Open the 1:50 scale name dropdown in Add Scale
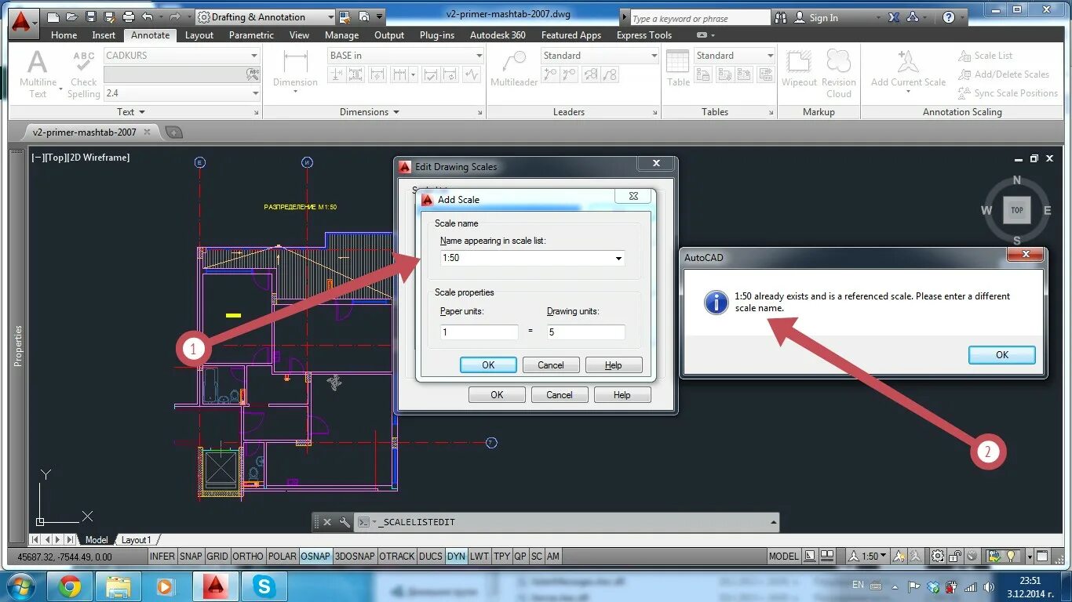The image size is (1072, 602). [618, 258]
